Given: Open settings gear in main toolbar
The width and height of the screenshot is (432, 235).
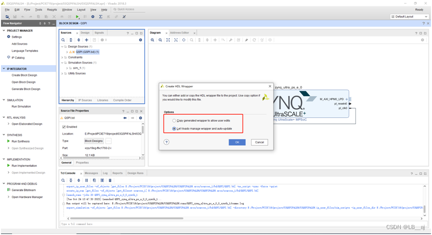Looking at the screenshot, I should tap(93, 17).
